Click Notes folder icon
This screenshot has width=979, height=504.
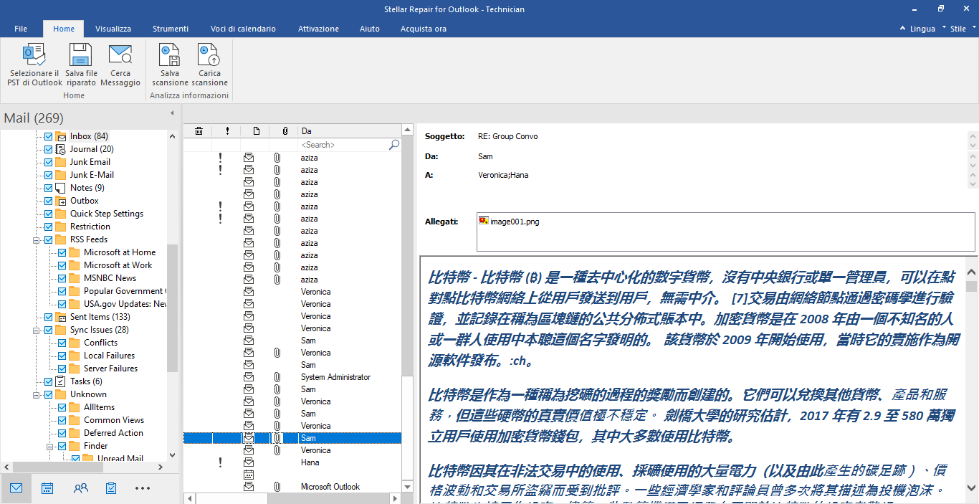point(61,188)
